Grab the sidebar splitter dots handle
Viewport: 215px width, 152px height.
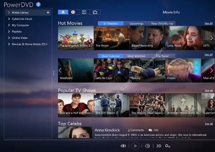(x=54, y=73)
